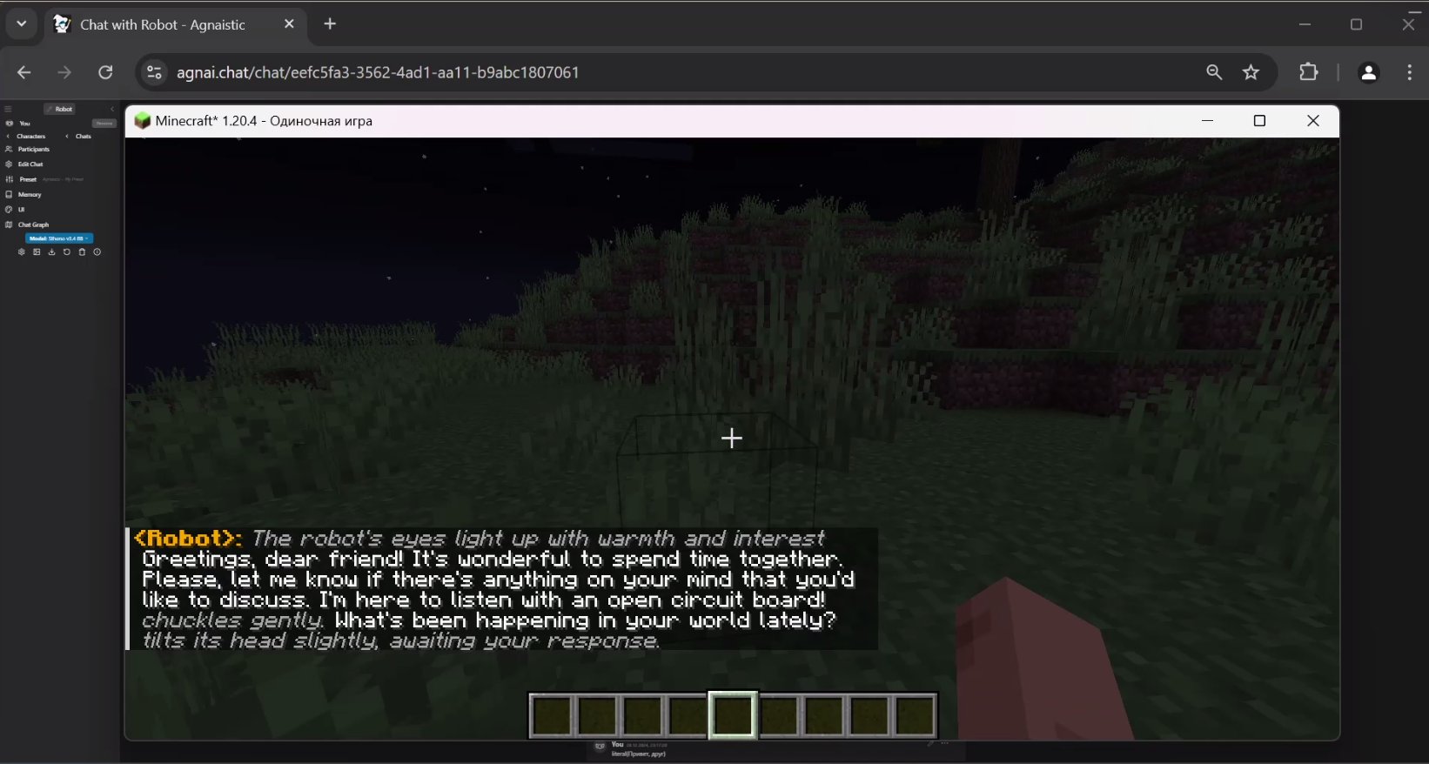Click the highlighted fifth hotbar slot
Screen dimensions: 1429x764
click(x=733, y=715)
